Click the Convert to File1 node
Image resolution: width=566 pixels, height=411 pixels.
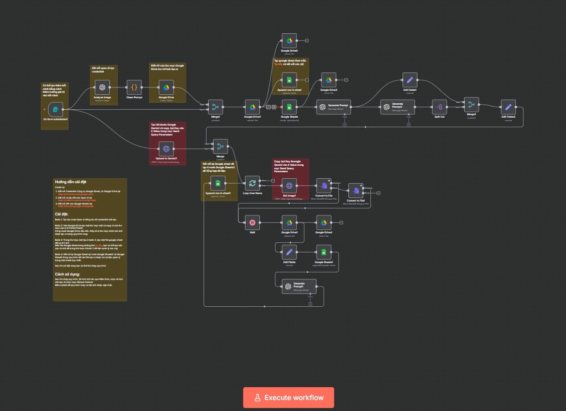tap(356, 191)
